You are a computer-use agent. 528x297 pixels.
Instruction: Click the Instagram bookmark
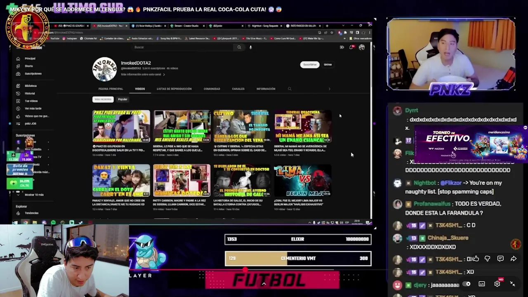click(70, 38)
